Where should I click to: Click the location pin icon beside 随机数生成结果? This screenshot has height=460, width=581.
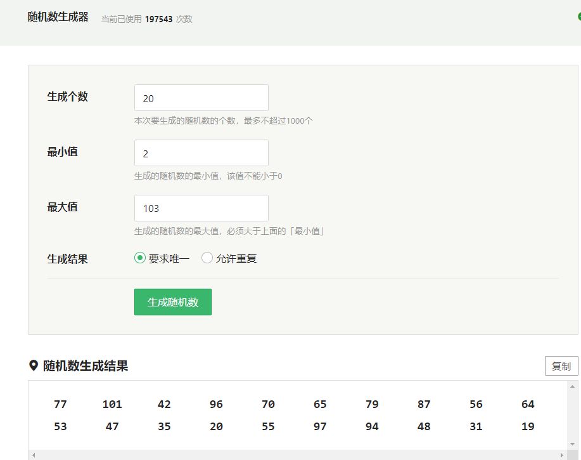coord(34,365)
